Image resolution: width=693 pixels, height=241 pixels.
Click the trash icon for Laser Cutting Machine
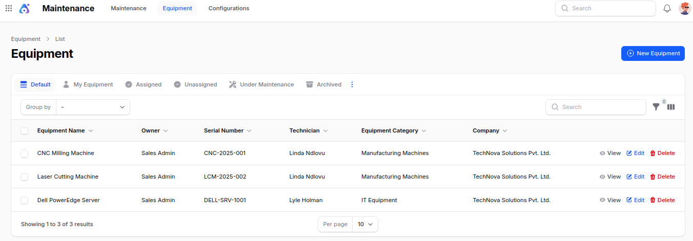pyautogui.click(x=653, y=177)
